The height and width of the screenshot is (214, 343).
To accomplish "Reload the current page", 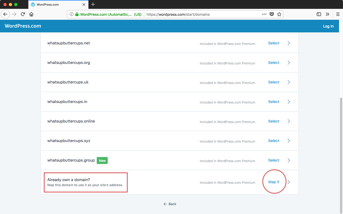I will tap(23, 14).
